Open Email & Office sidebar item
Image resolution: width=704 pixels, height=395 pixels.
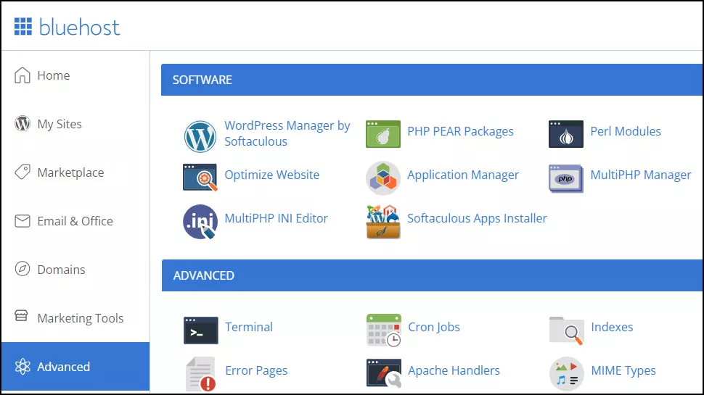pos(75,220)
